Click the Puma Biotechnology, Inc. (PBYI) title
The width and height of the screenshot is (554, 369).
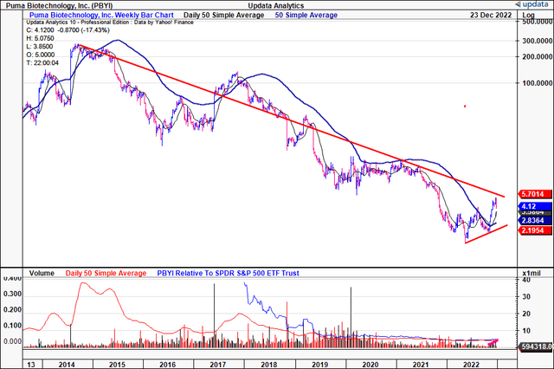[60, 6]
